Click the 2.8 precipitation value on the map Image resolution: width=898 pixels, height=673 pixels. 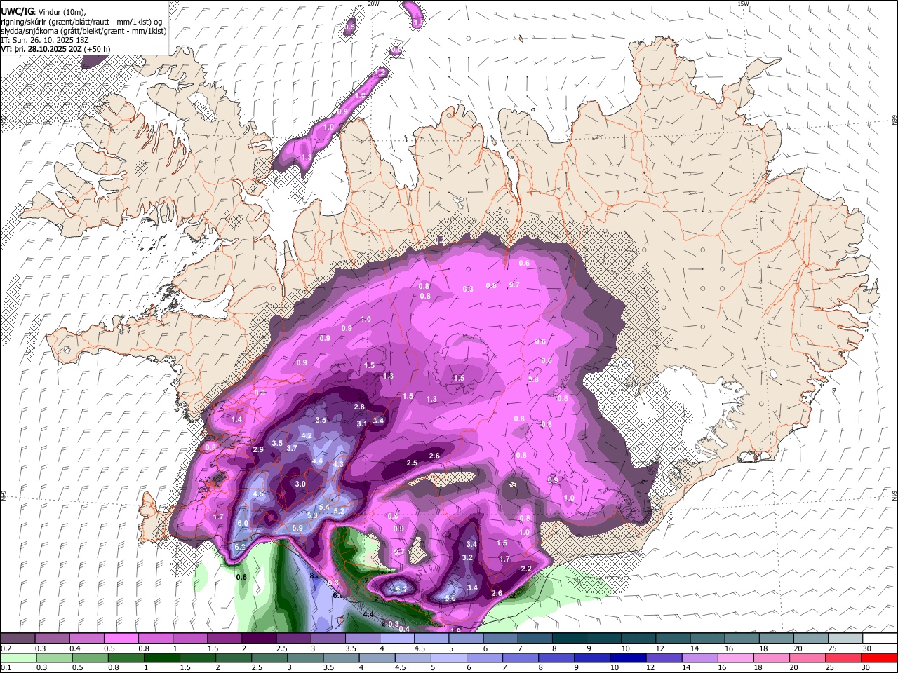[359, 407]
